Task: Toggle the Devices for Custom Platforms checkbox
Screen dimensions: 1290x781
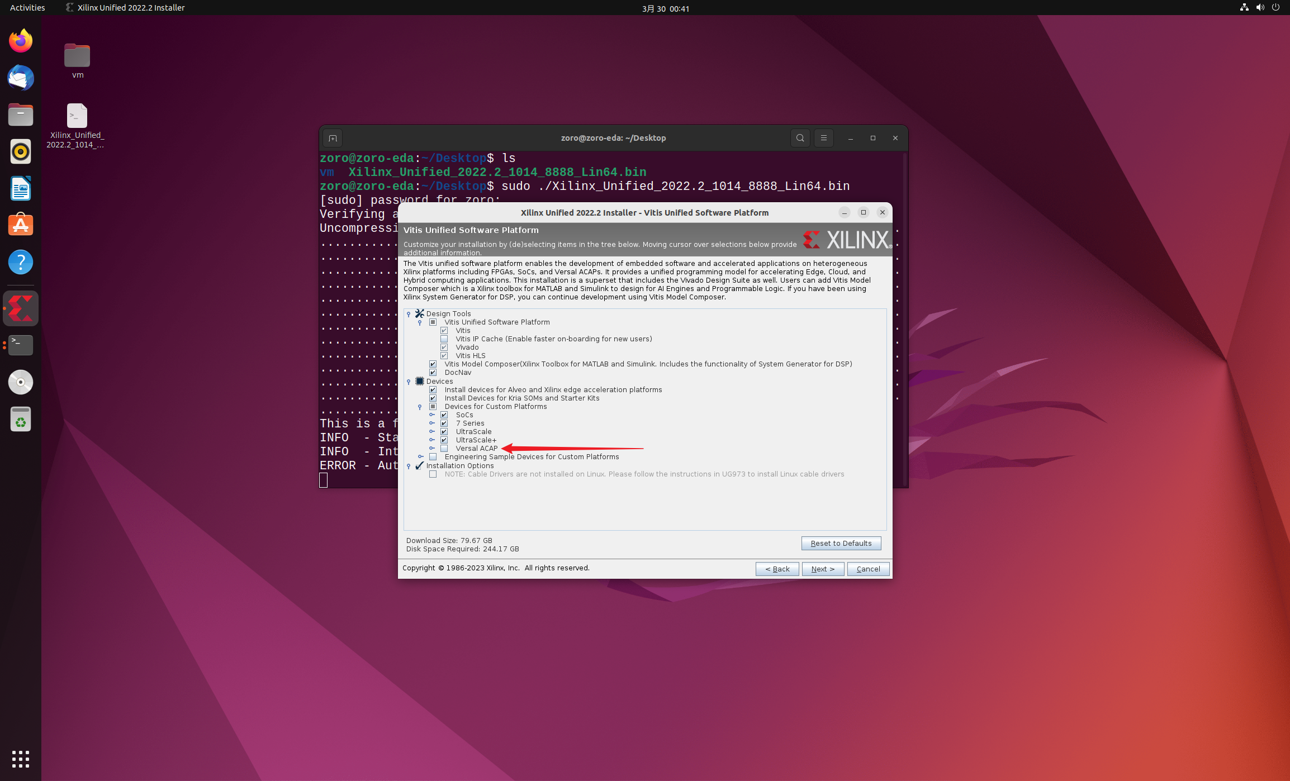Action: (x=433, y=407)
